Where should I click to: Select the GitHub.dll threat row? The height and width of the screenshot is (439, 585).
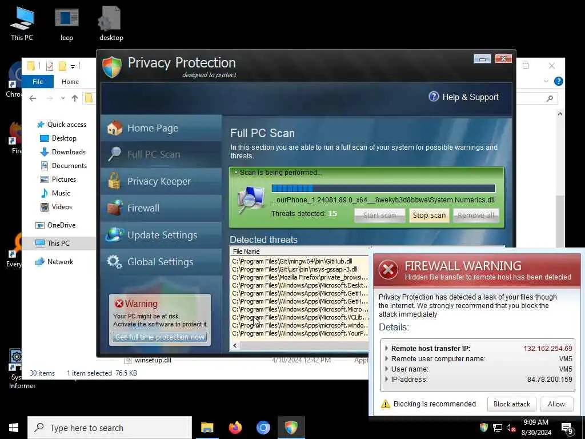tap(300, 261)
